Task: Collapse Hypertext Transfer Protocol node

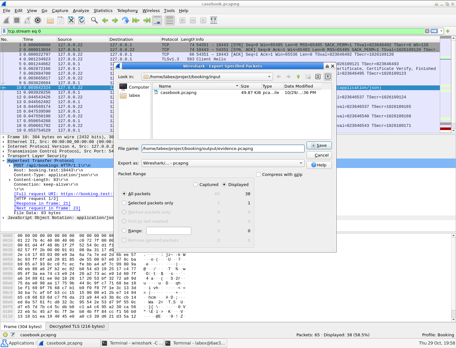Action: [3, 161]
